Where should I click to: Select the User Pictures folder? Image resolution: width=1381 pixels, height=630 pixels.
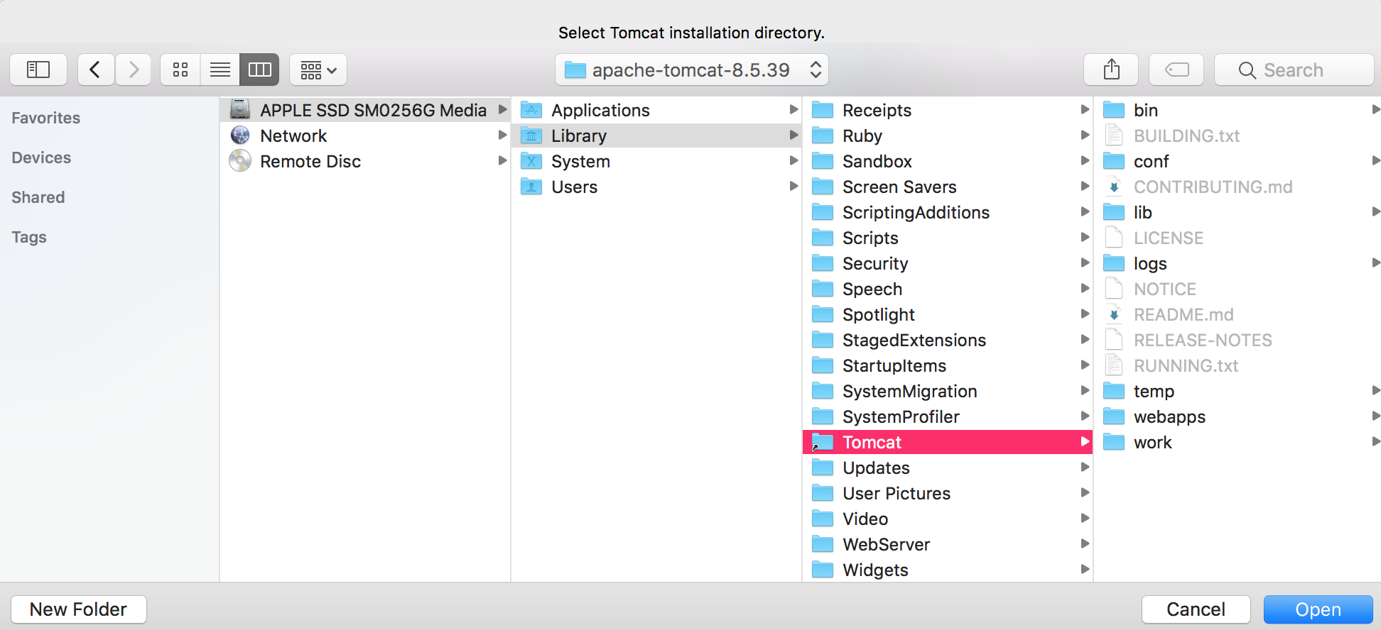[x=948, y=493]
